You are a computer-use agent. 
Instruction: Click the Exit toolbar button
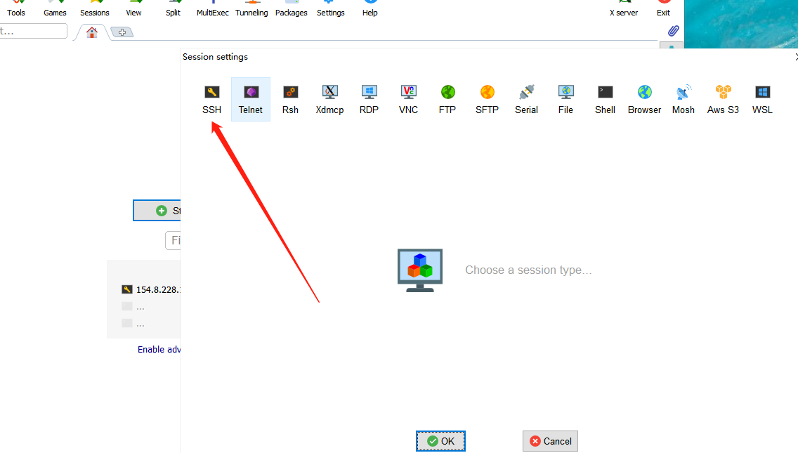coord(663,9)
